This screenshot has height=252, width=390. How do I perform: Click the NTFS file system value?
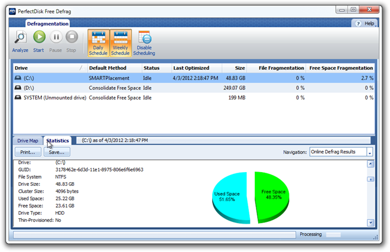[61, 177]
